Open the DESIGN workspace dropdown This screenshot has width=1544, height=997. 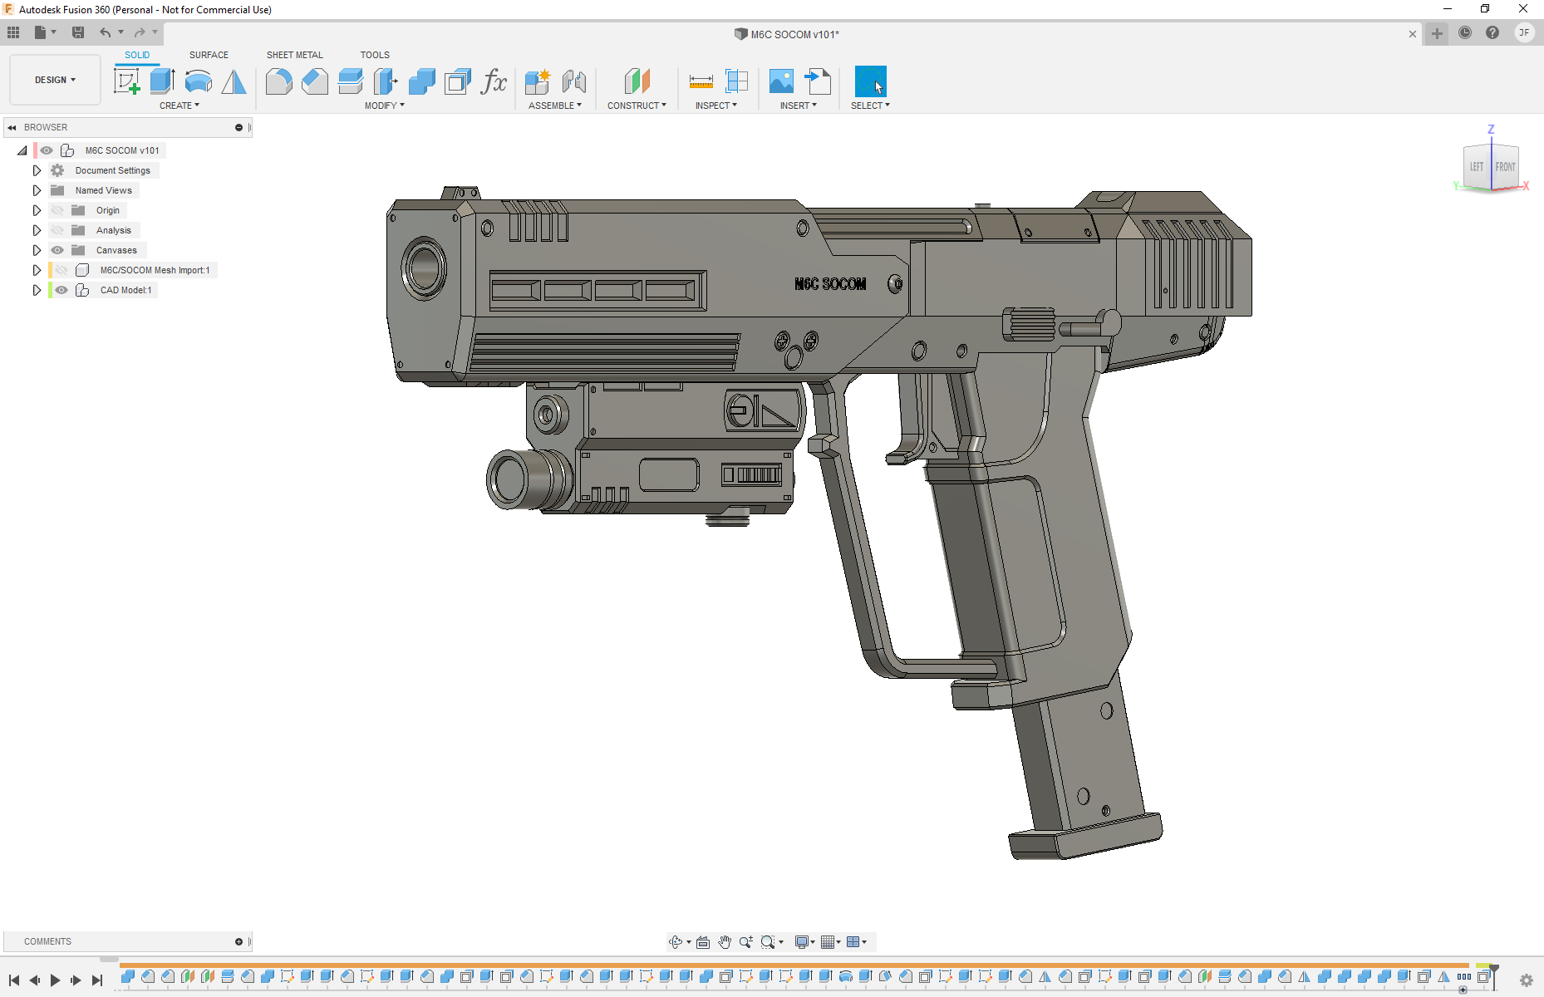(x=55, y=80)
